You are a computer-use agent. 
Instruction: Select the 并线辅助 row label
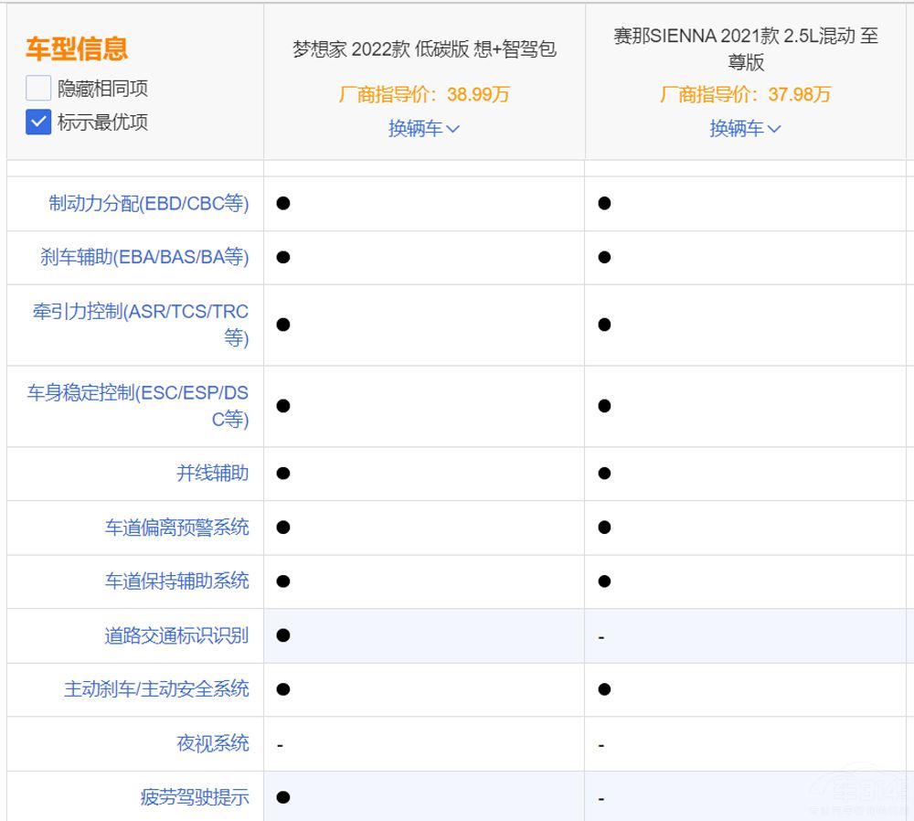(212, 474)
